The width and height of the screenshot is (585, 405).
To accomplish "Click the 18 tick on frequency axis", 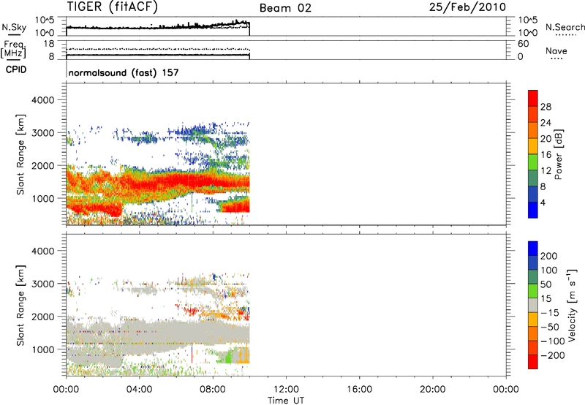I will coord(49,44).
